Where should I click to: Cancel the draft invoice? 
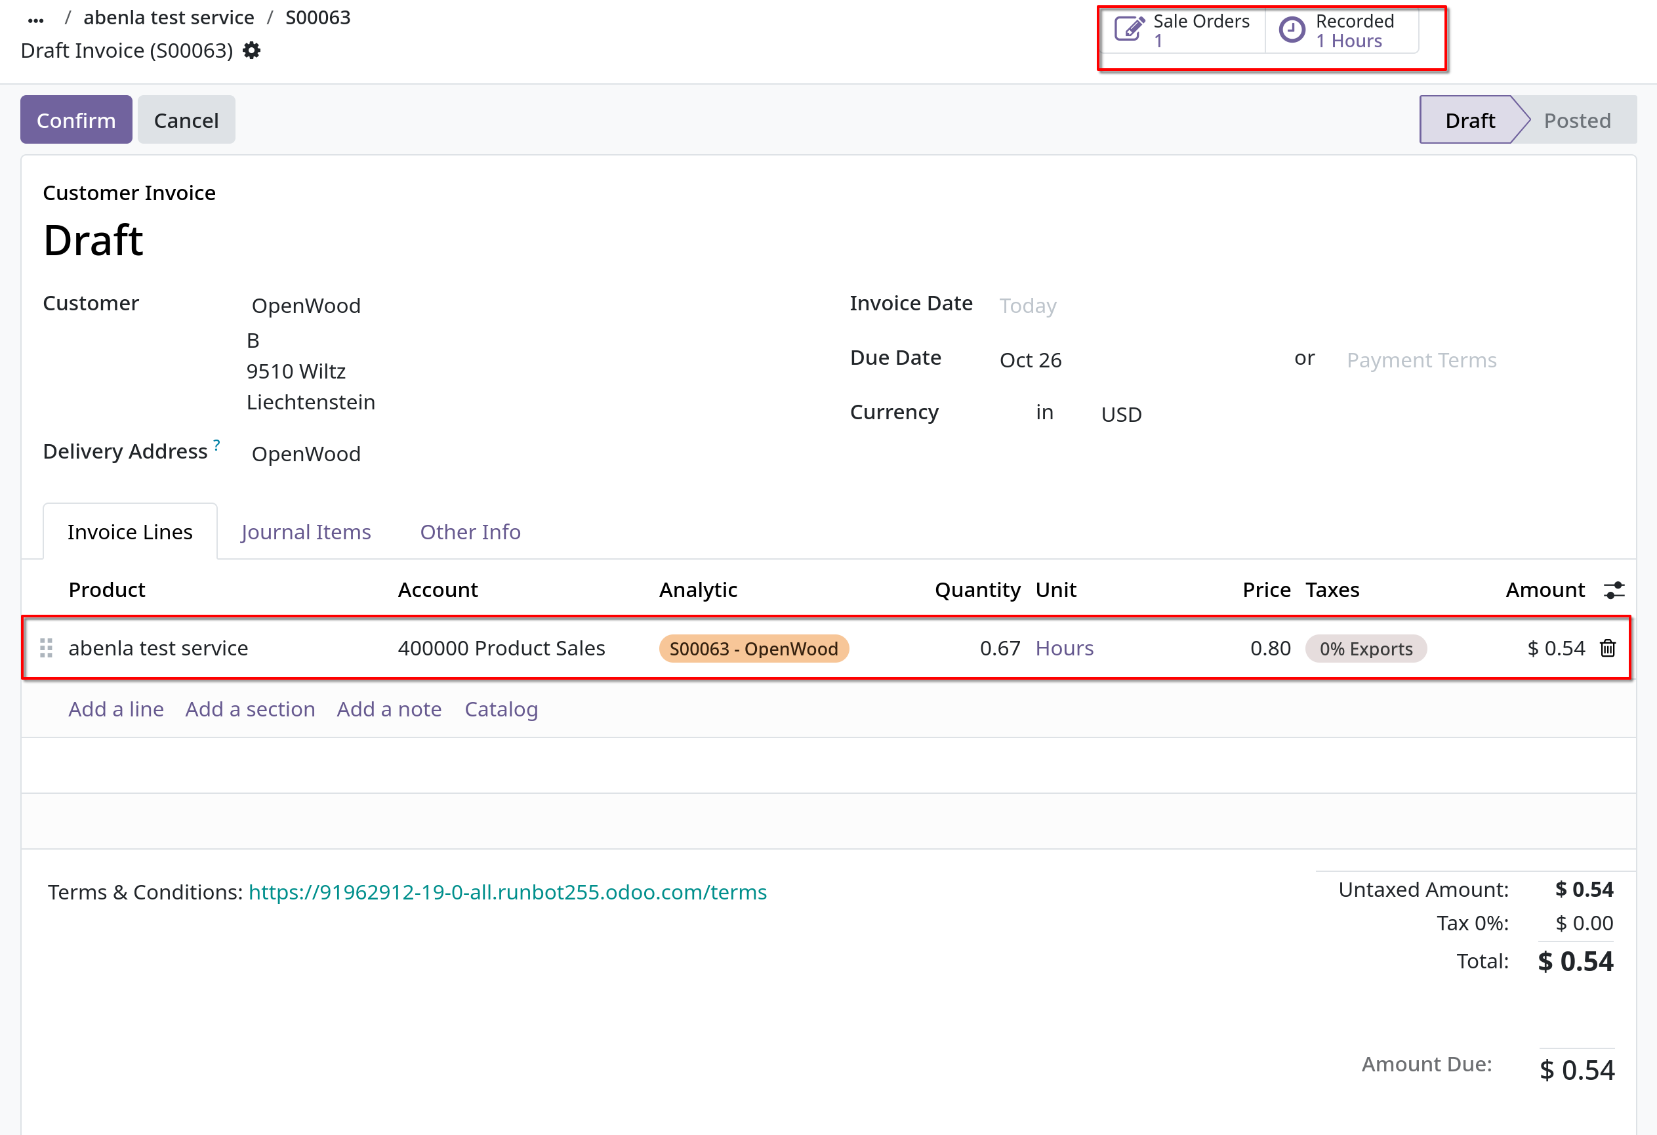click(186, 120)
